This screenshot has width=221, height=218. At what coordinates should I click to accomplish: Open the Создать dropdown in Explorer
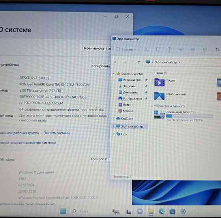[x=126, y=49]
